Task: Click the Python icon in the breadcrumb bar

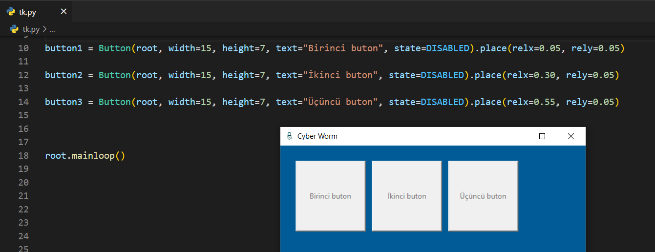Action: coord(14,29)
